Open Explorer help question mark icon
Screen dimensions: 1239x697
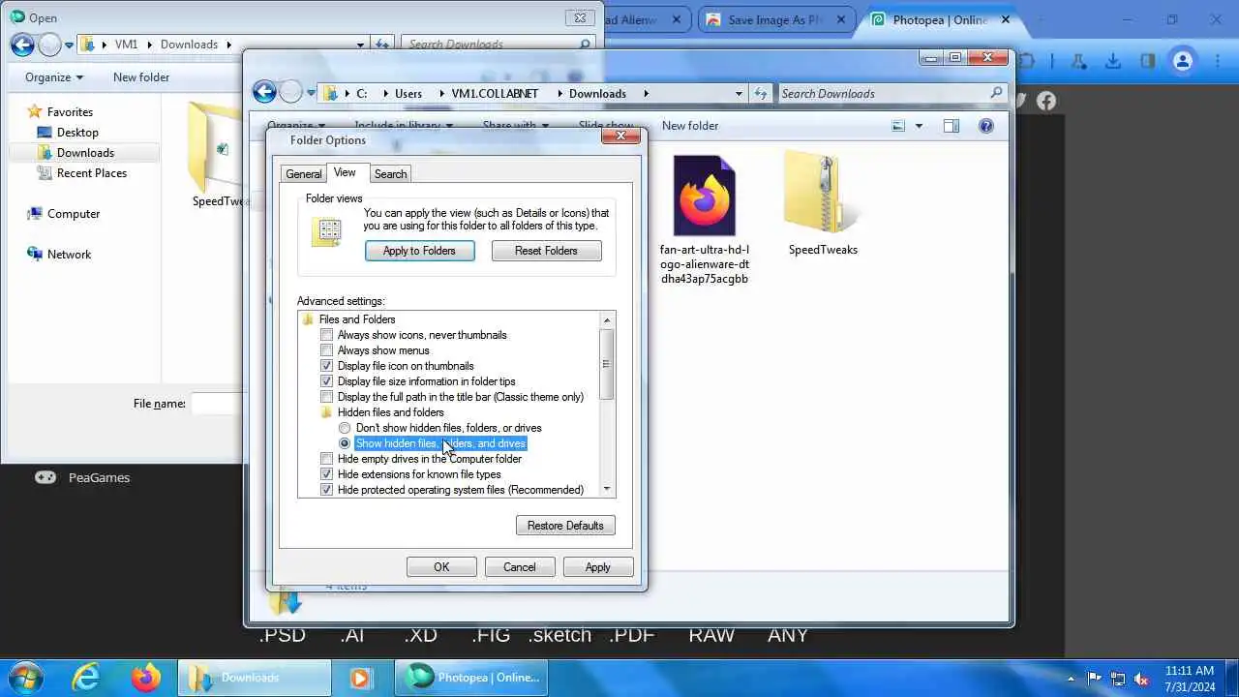985,126
